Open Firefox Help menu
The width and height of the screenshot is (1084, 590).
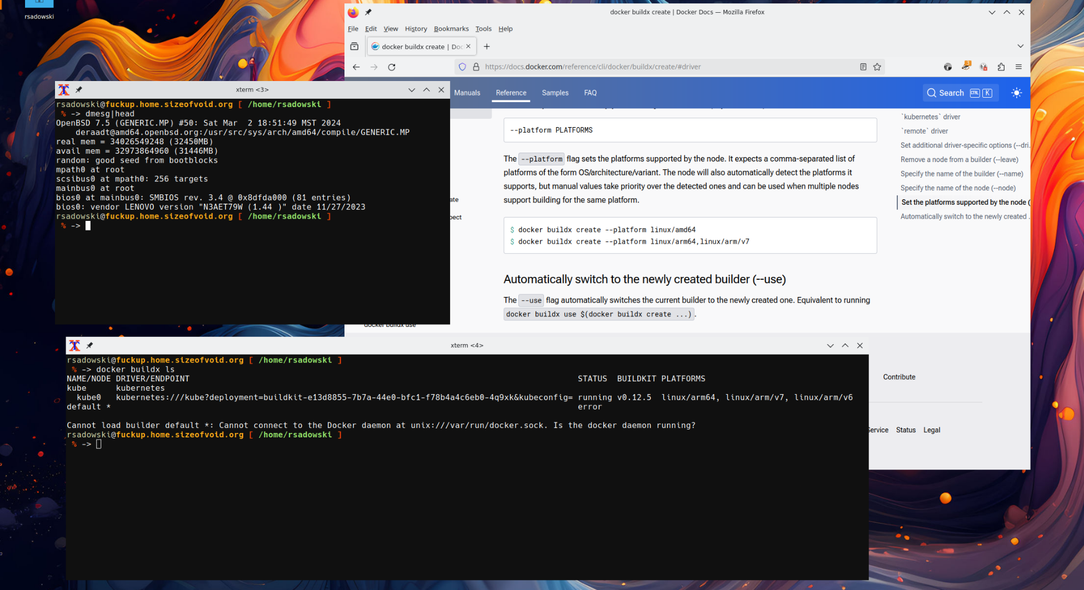pyautogui.click(x=506, y=29)
